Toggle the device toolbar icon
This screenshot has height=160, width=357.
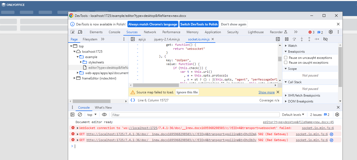pos(80,32)
